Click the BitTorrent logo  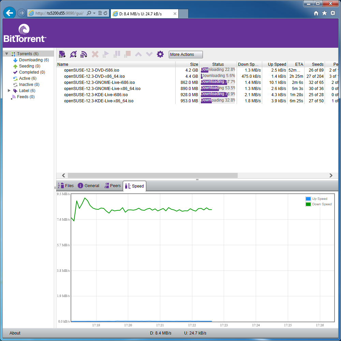point(25,33)
